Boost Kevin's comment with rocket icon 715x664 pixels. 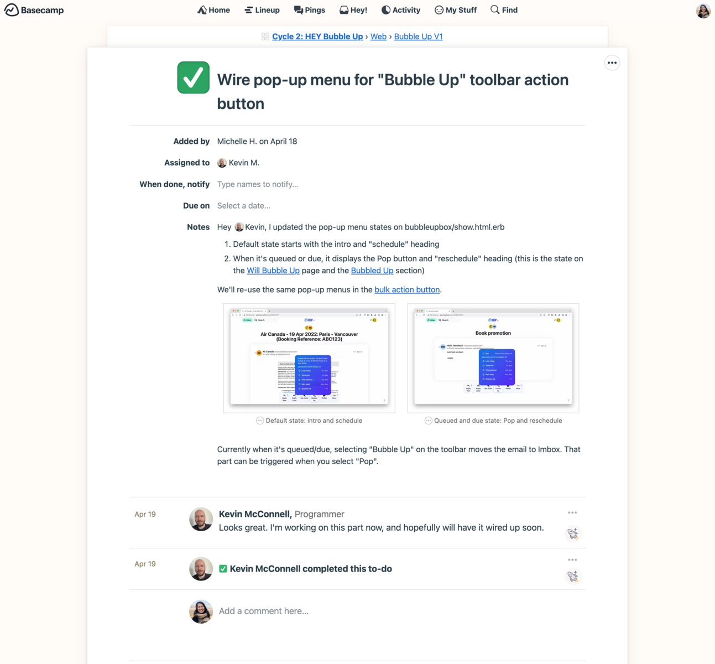pyautogui.click(x=573, y=533)
